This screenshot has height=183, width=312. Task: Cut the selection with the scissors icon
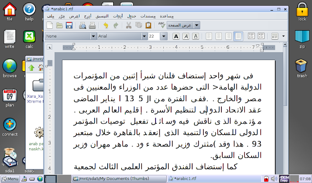coord(129,25)
